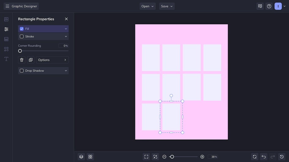Expand the Drop Shadow section chevron

tap(66, 71)
